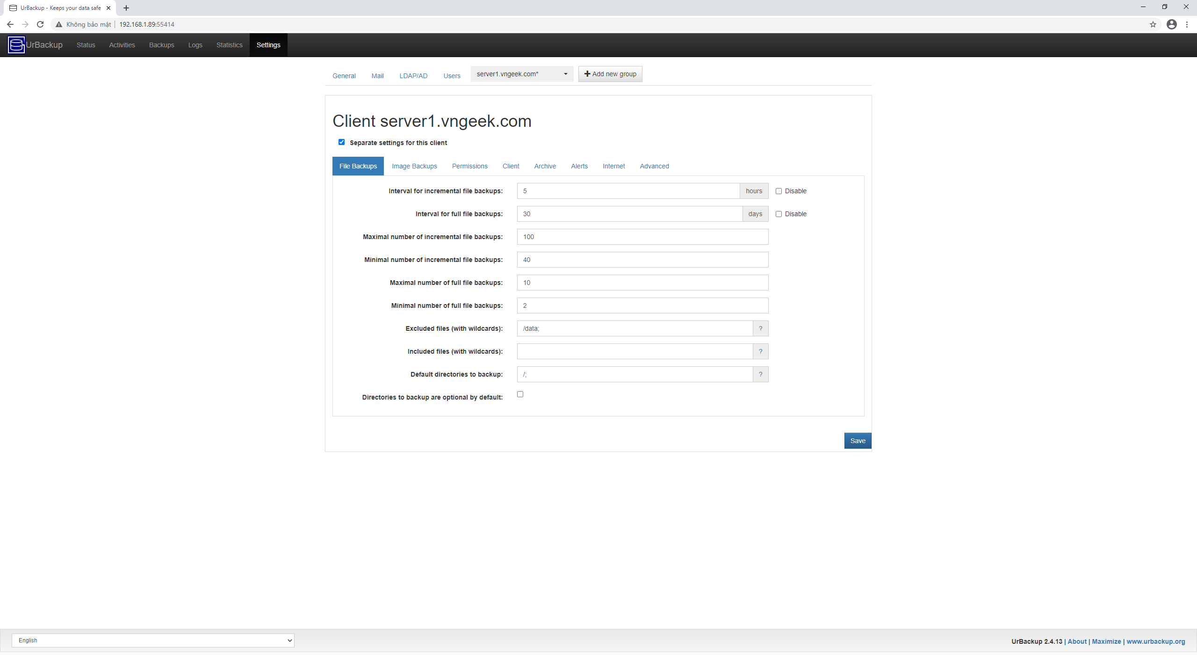Edit minimal number of full file backups
1197x655 pixels.
[642, 306]
